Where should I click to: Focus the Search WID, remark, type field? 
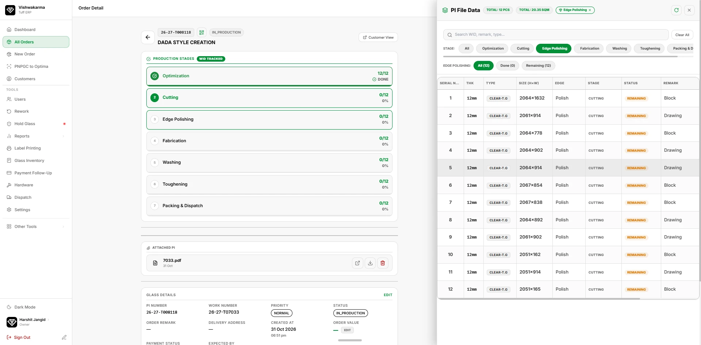click(556, 35)
